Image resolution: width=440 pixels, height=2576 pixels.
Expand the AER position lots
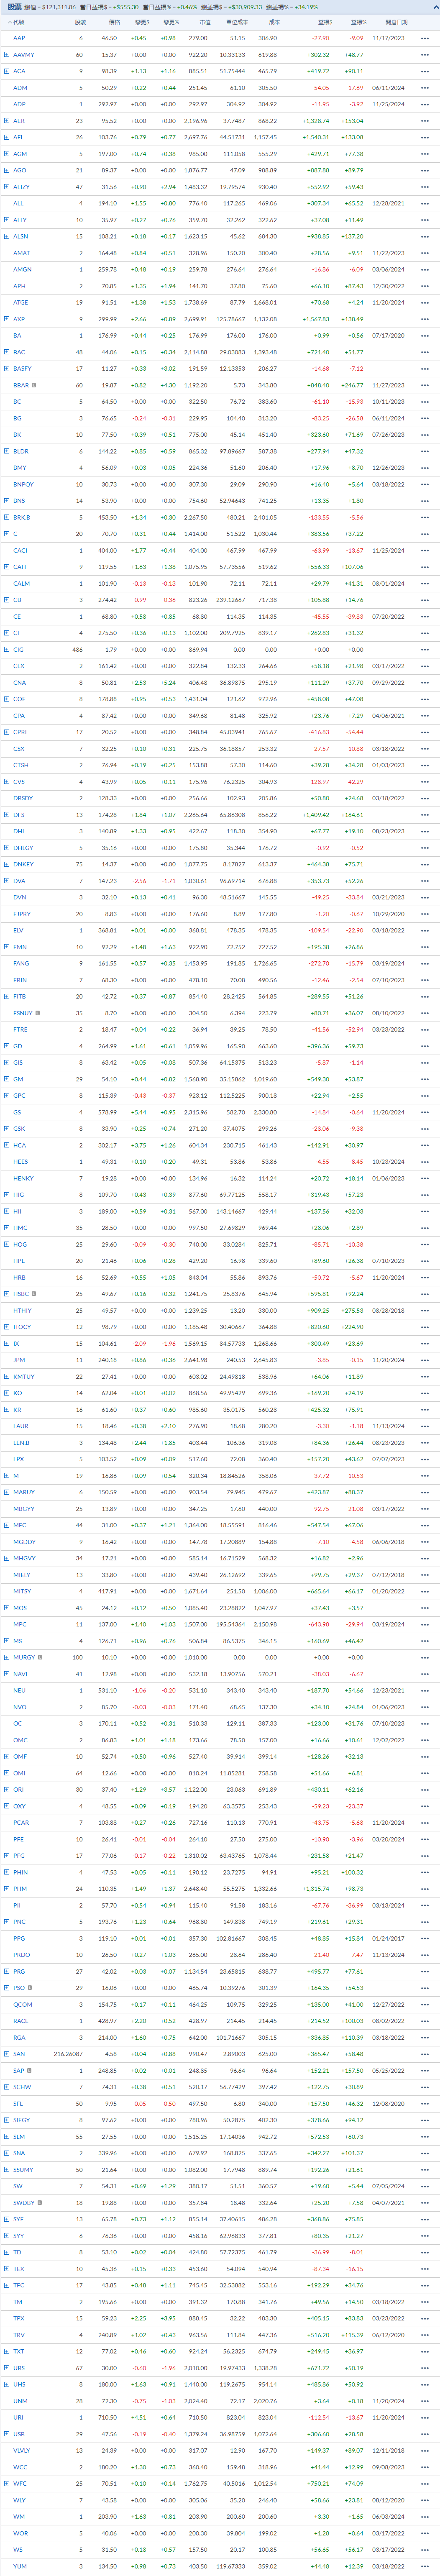pyautogui.click(x=7, y=121)
